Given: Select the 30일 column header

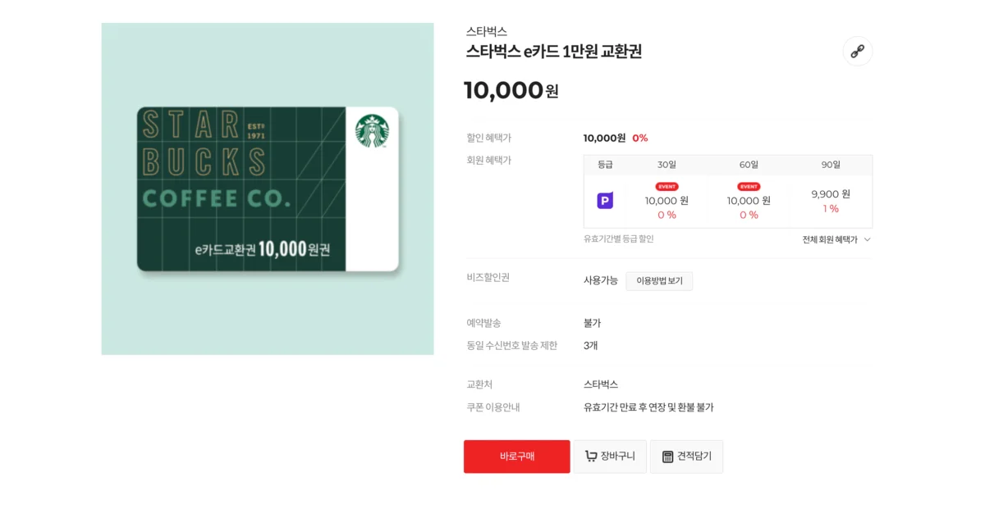Looking at the screenshot, I should click(667, 165).
